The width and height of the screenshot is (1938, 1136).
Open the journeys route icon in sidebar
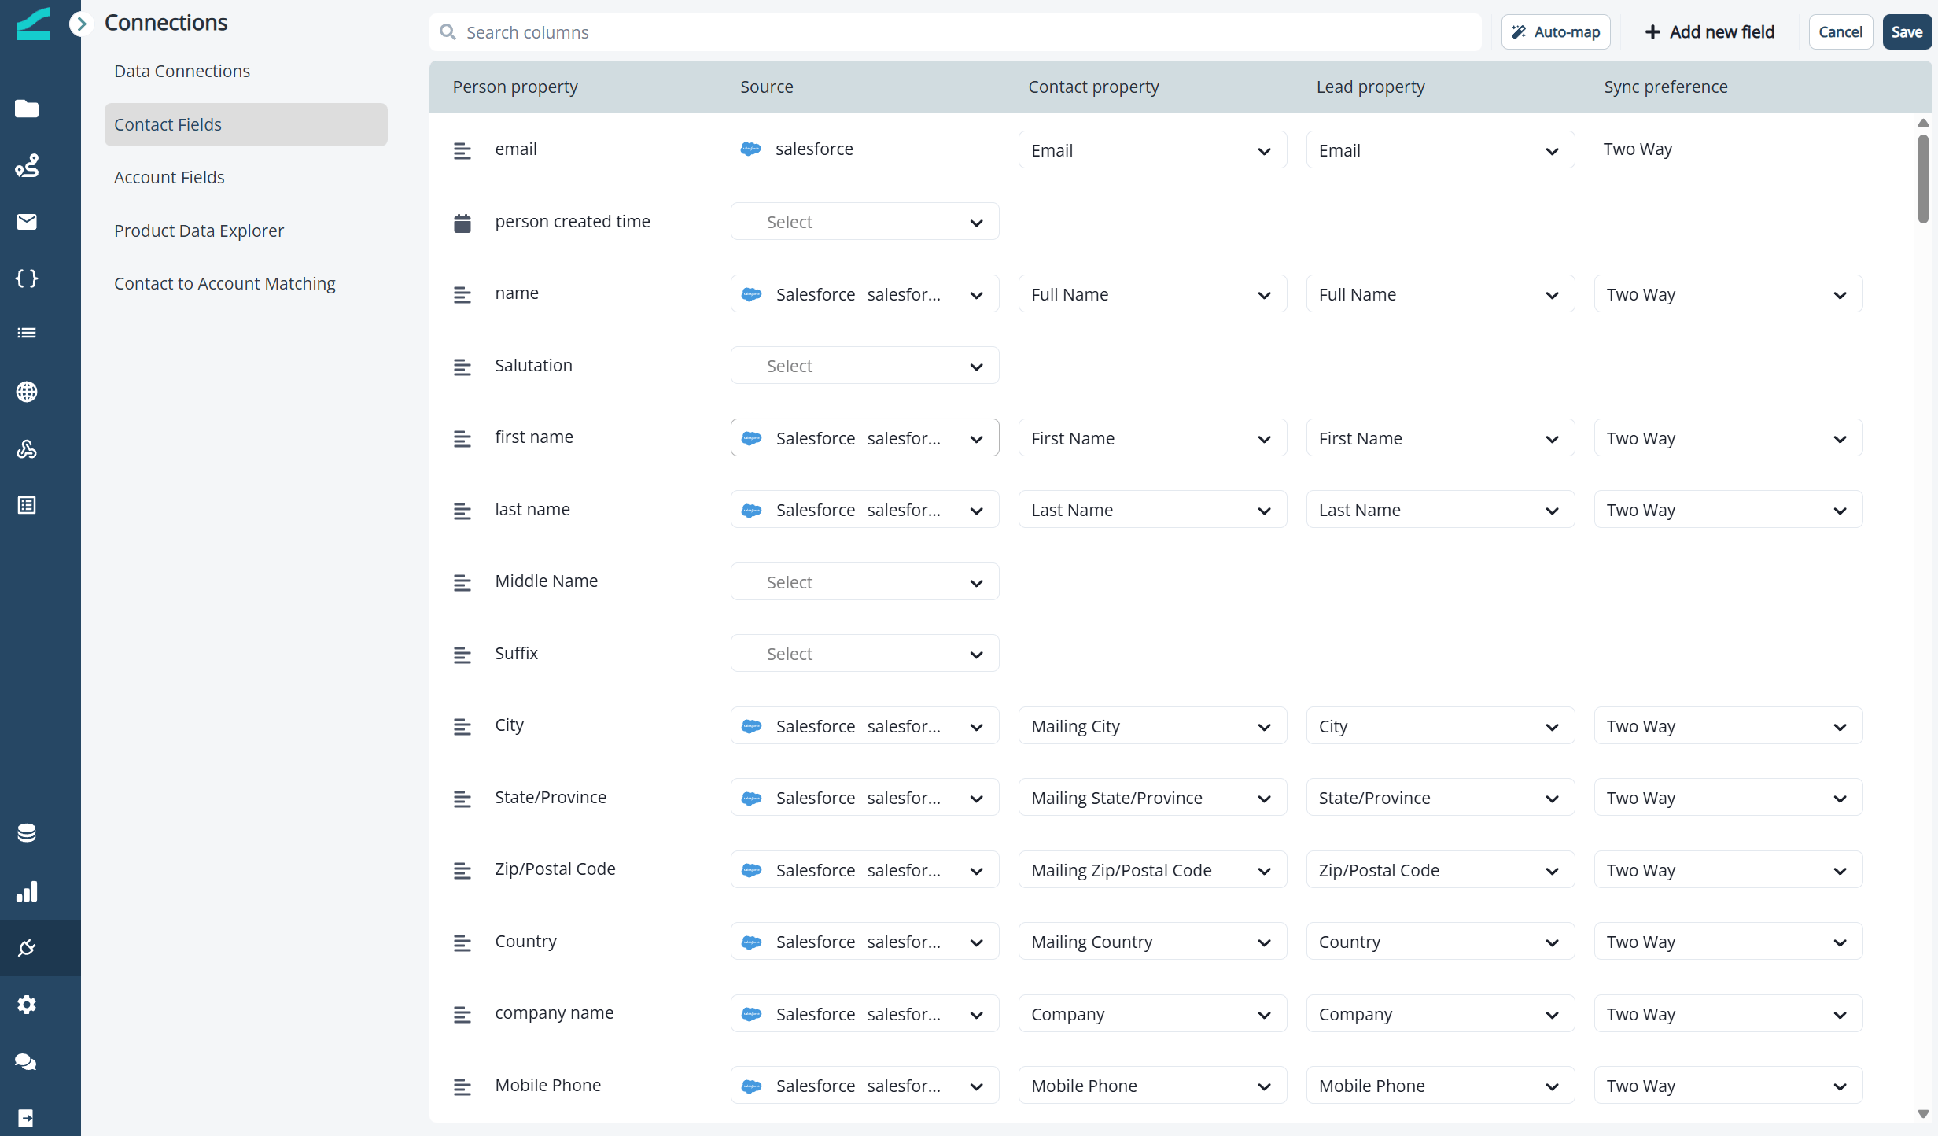point(27,165)
